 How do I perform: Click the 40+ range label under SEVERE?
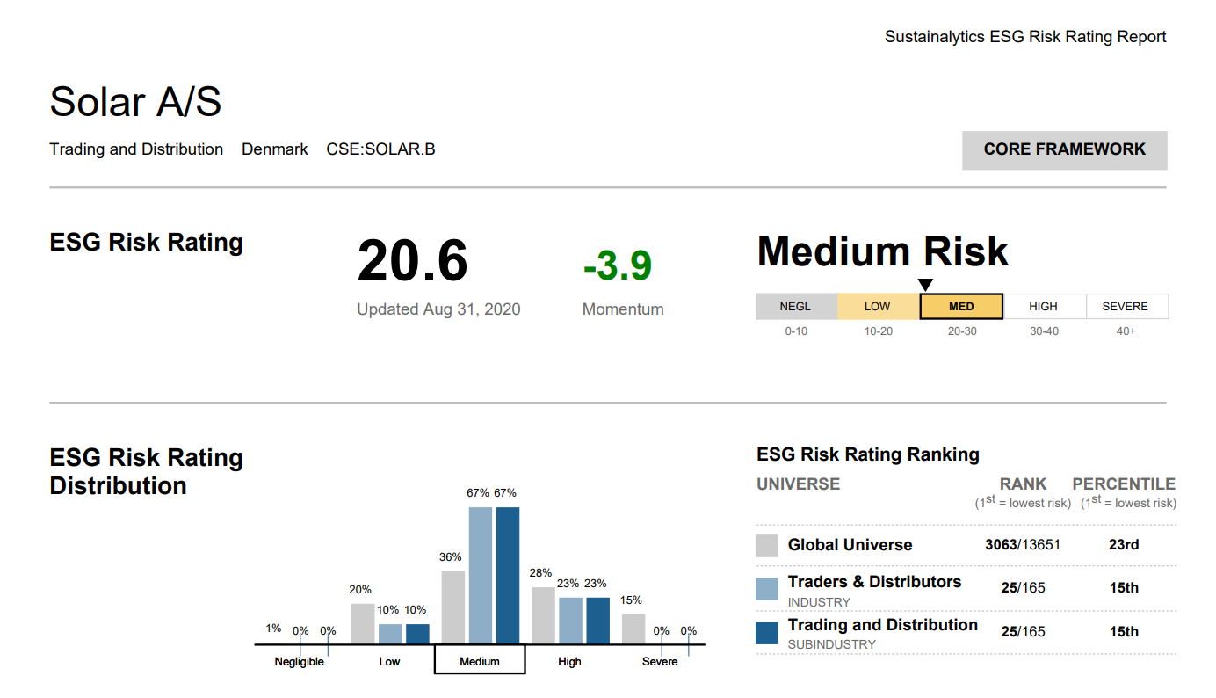click(1126, 331)
